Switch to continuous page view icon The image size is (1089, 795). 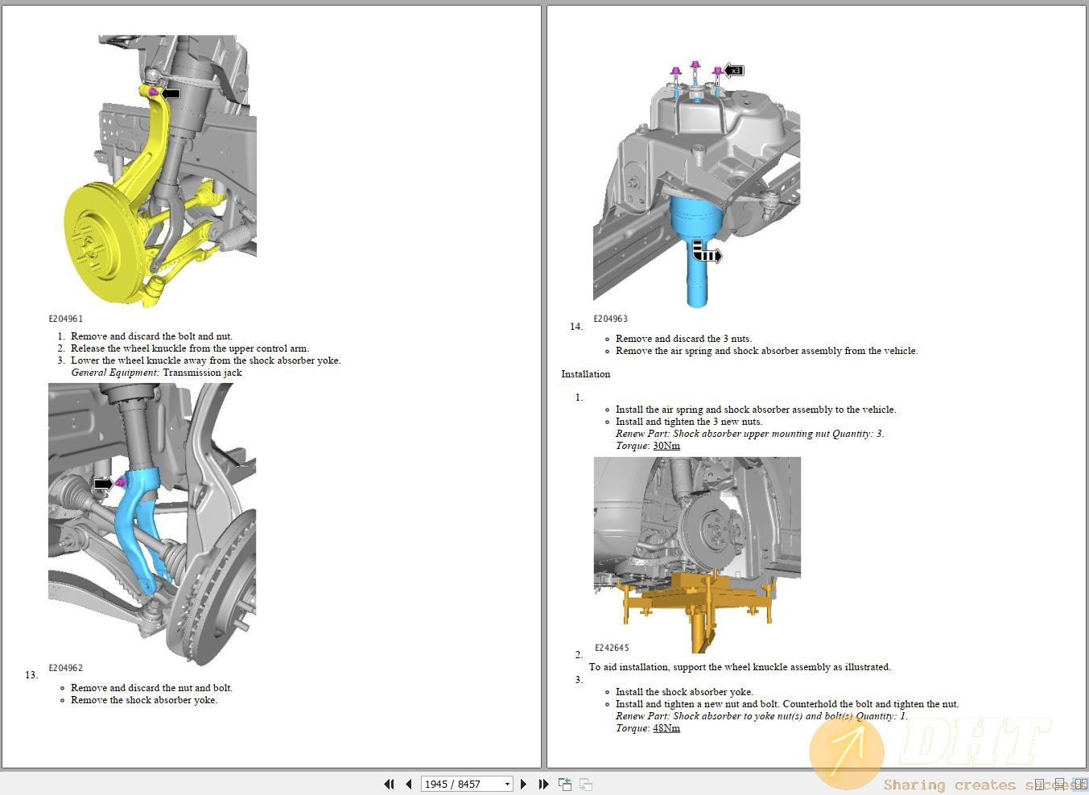tap(1060, 784)
